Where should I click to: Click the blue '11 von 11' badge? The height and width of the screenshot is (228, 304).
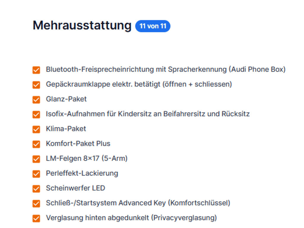click(153, 26)
